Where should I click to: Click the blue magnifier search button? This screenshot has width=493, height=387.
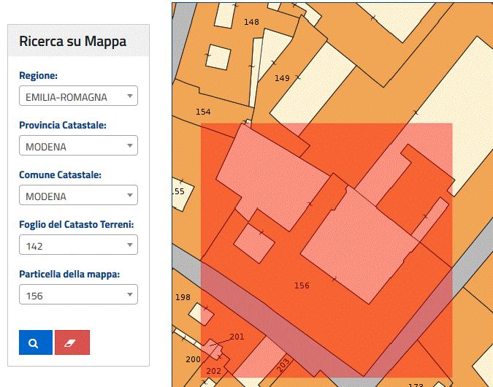tap(36, 342)
